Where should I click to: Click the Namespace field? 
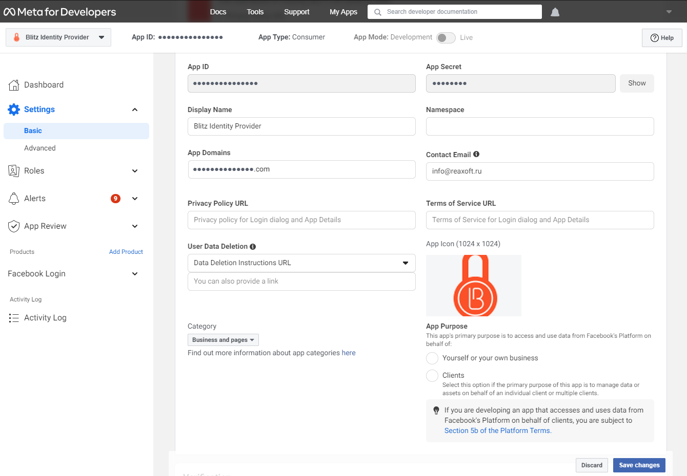tap(540, 126)
